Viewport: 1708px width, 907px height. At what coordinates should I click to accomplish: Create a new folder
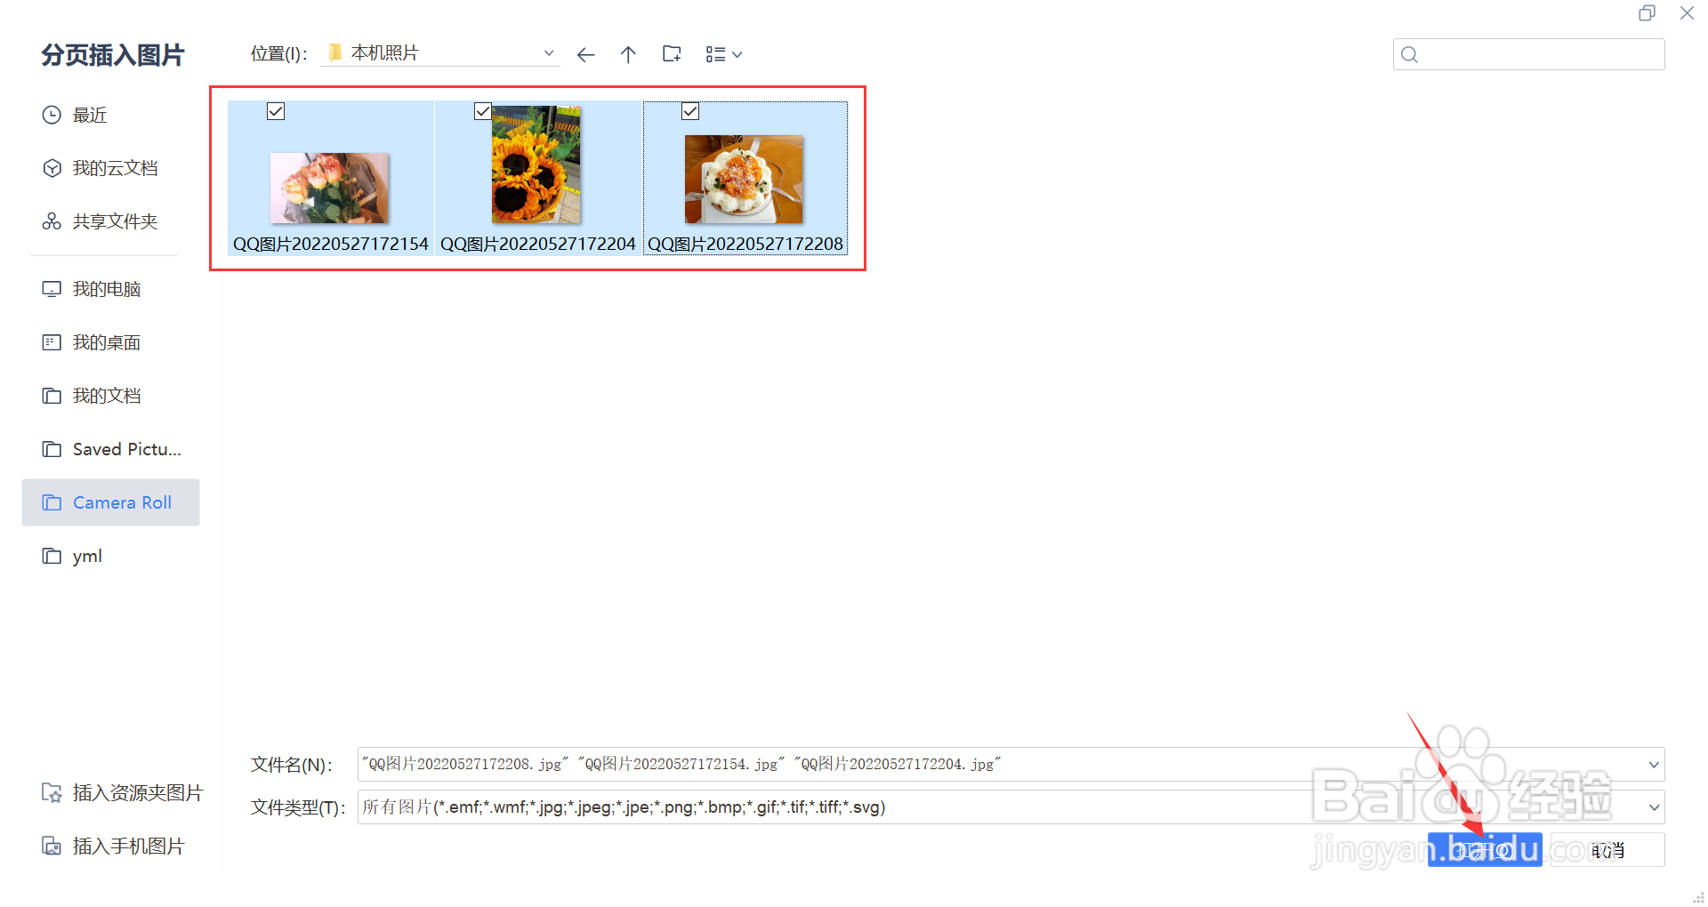coord(672,54)
